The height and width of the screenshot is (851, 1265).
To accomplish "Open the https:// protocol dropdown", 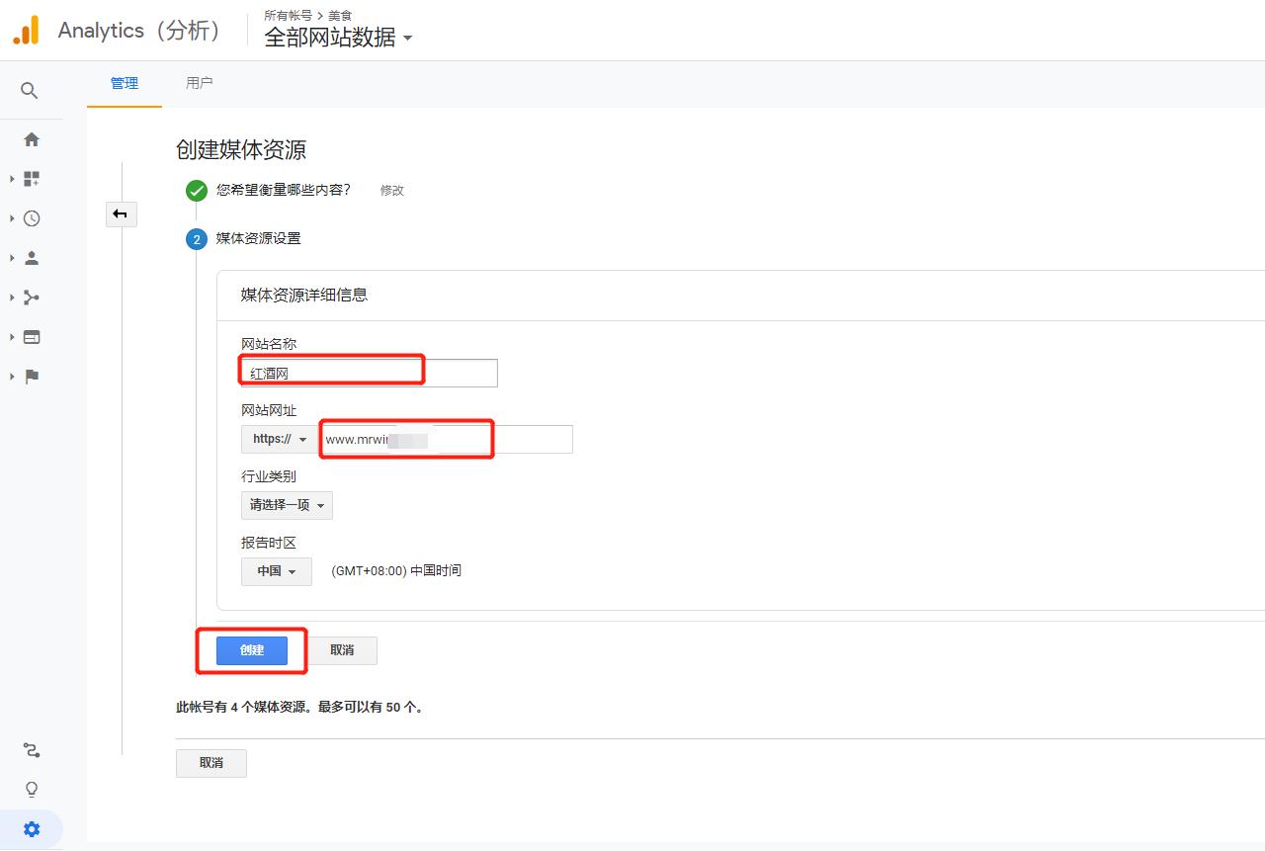I will [x=277, y=439].
